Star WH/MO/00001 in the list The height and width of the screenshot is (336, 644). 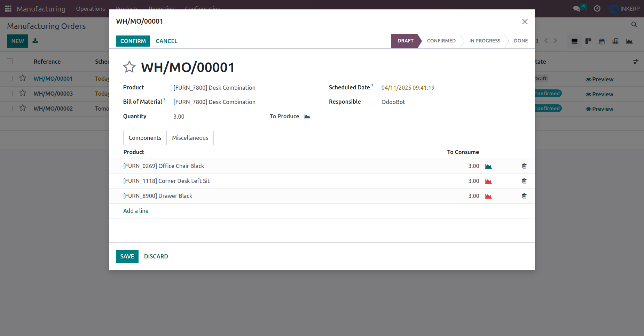(x=23, y=78)
